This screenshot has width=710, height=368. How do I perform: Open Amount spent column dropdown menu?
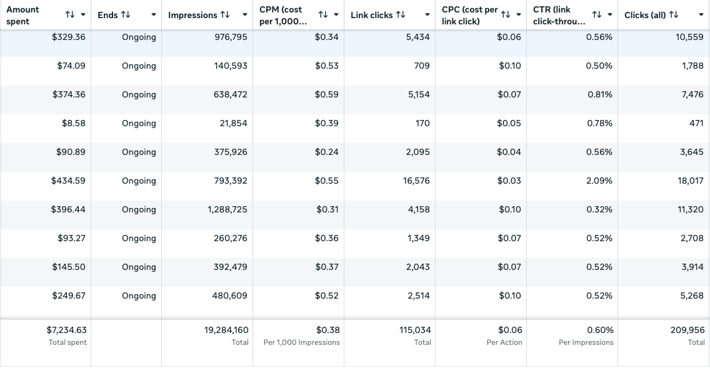(x=83, y=15)
